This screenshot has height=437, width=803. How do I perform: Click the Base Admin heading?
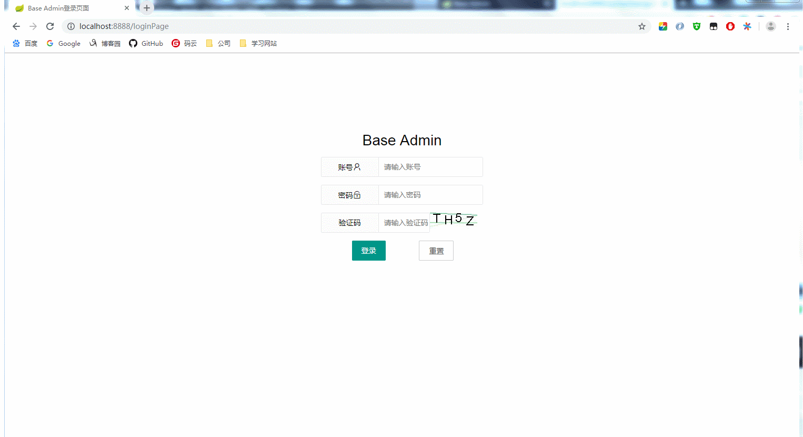click(402, 140)
